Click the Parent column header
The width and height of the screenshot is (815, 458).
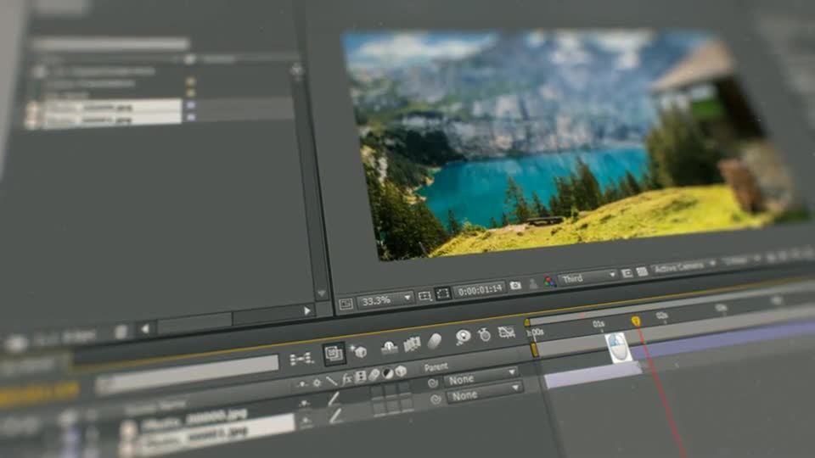436,366
